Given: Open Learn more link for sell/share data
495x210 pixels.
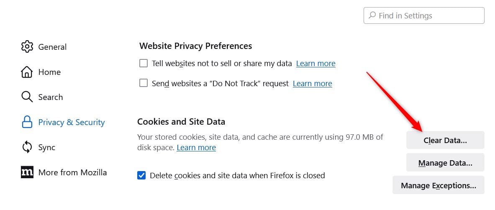Looking at the screenshot, I should coord(315,64).
